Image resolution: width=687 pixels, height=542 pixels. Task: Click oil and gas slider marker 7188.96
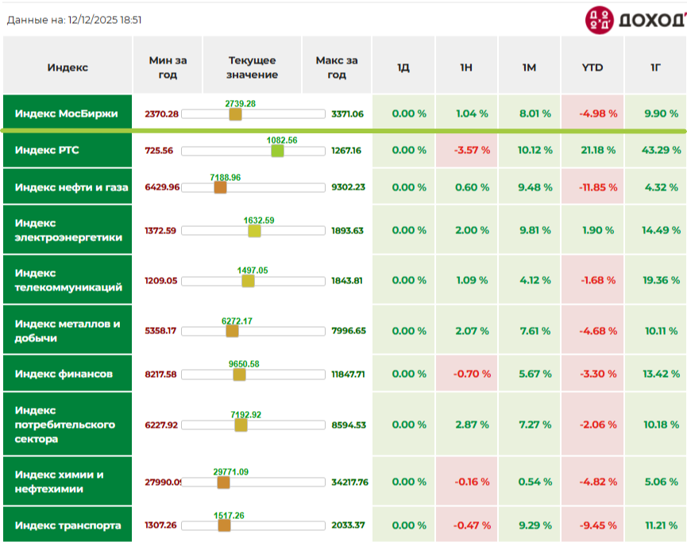coord(220,187)
